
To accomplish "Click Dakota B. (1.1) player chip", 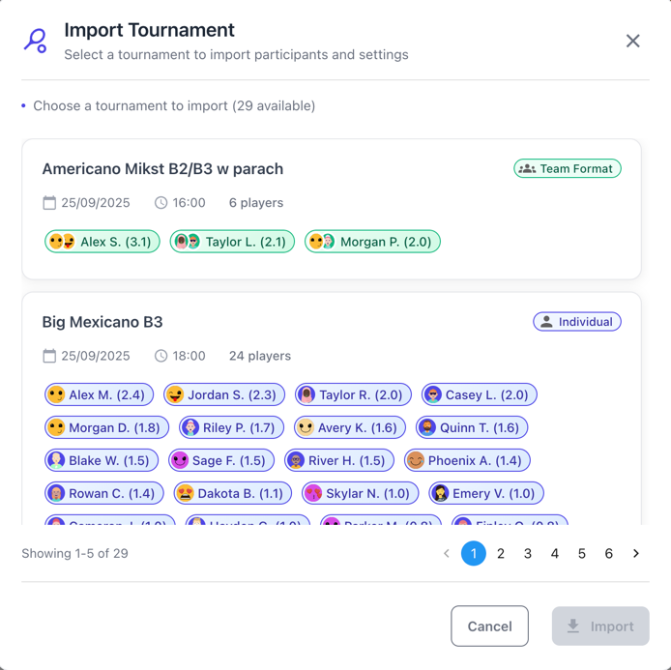I will pyautogui.click(x=232, y=493).
